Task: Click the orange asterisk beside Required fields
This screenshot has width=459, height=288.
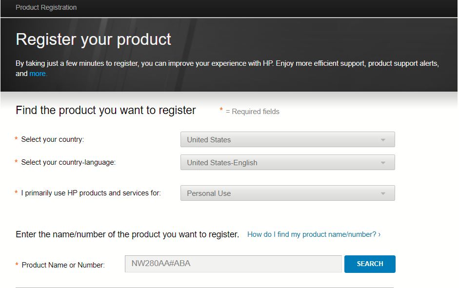Action: 221,110
